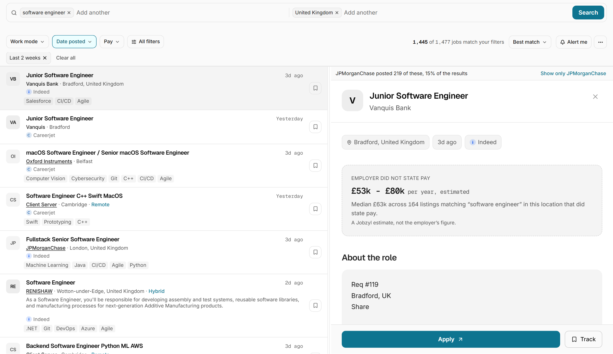The image size is (613, 354).
Task: Open Fullstack Senior Software Engineer listing
Action: click(73, 239)
